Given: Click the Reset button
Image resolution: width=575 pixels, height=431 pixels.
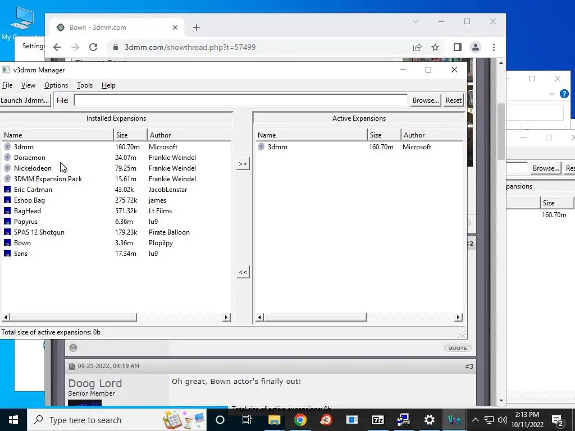Looking at the screenshot, I should 454,100.
